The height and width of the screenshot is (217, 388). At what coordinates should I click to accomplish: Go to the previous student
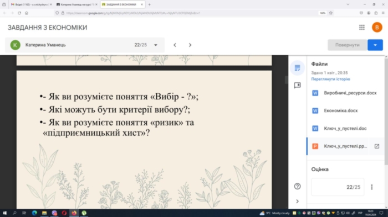(x=175, y=45)
